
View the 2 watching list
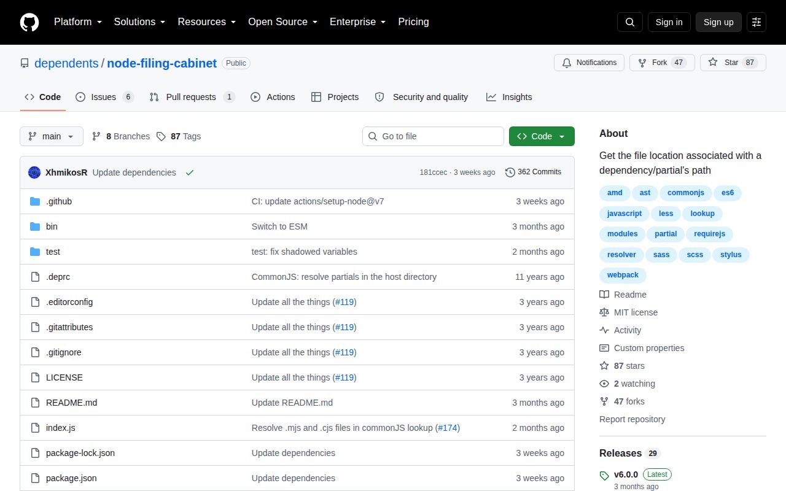point(628,384)
